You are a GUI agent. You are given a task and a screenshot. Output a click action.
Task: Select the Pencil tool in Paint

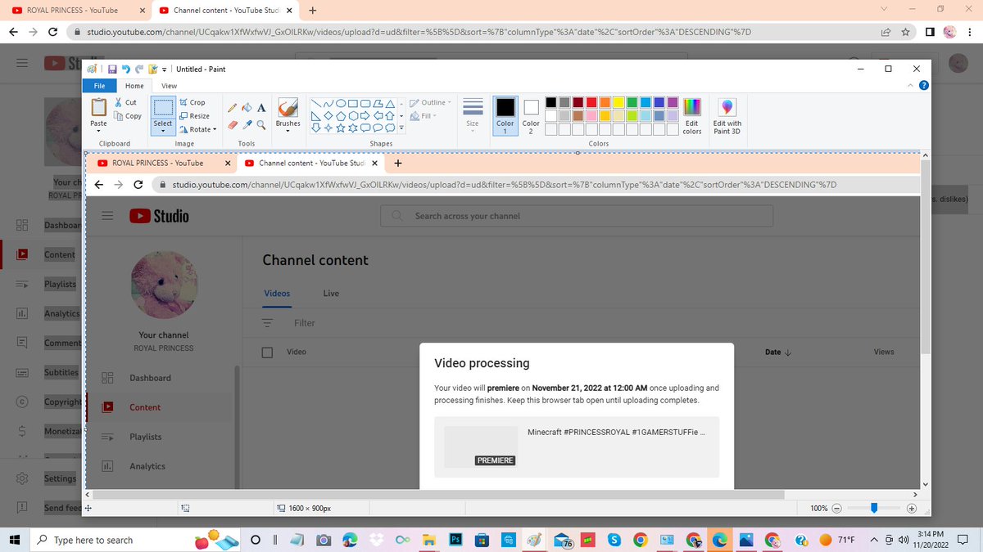pos(233,108)
